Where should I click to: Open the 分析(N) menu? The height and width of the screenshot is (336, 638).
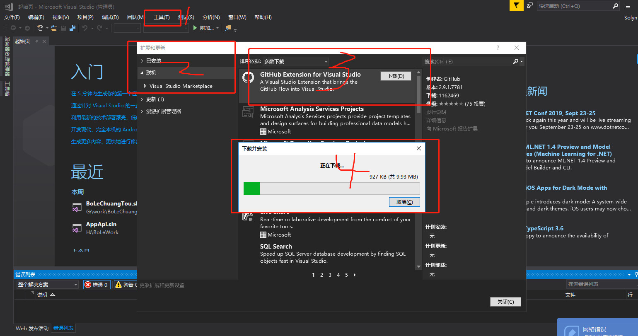tap(211, 17)
